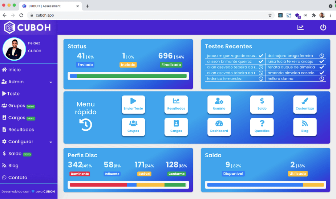This screenshot has height=199, width=336.
Task: Click the CUBOH logo in header
Action: click(x=27, y=28)
